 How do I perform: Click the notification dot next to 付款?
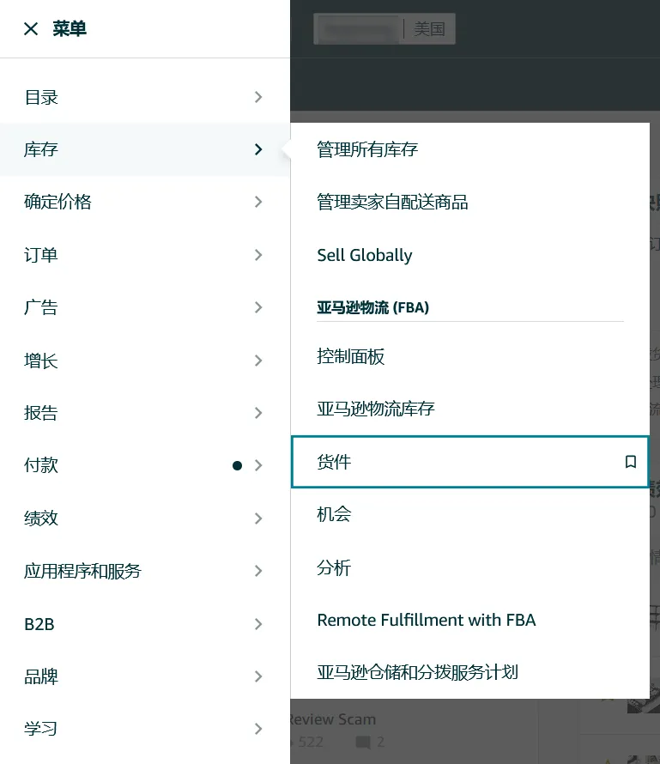click(x=237, y=466)
